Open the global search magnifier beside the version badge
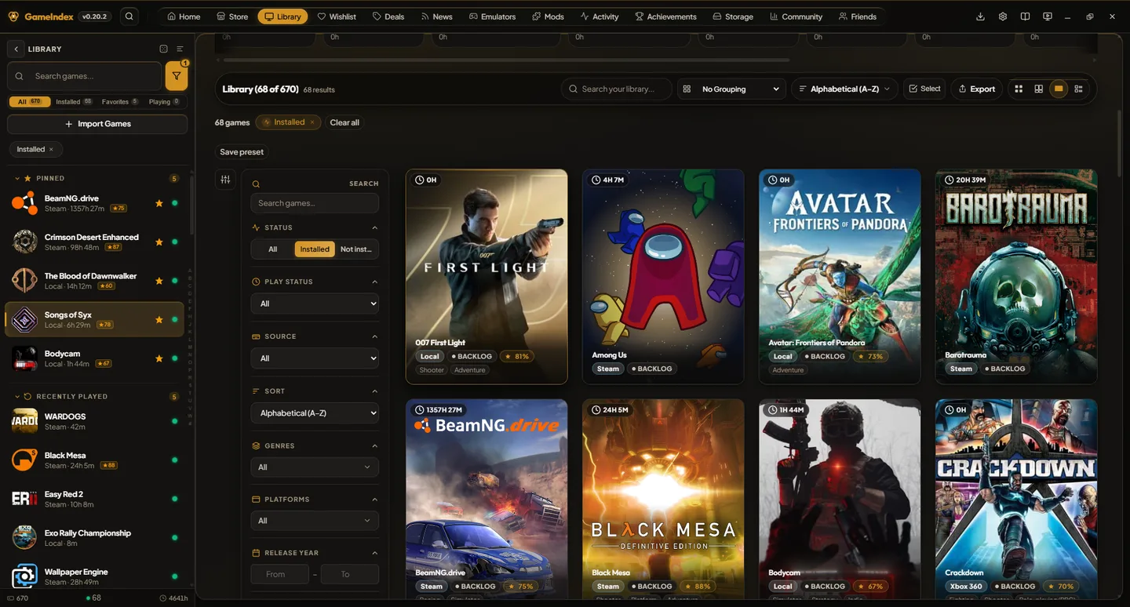The height and width of the screenshot is (607, 1130). 129,16
